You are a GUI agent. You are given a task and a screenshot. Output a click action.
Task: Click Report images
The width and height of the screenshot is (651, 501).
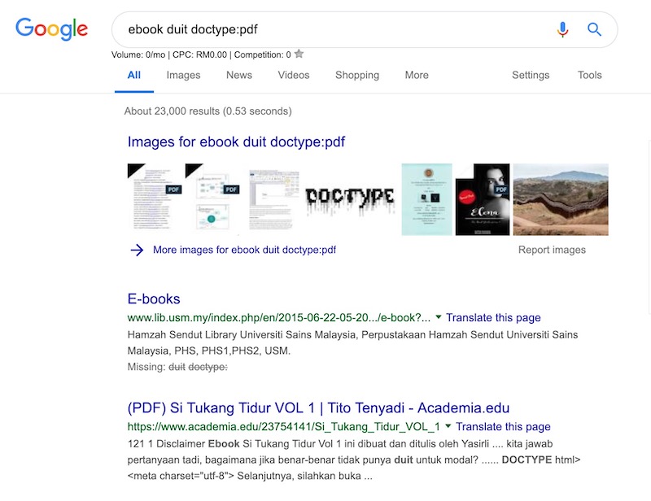coord(552,250)
